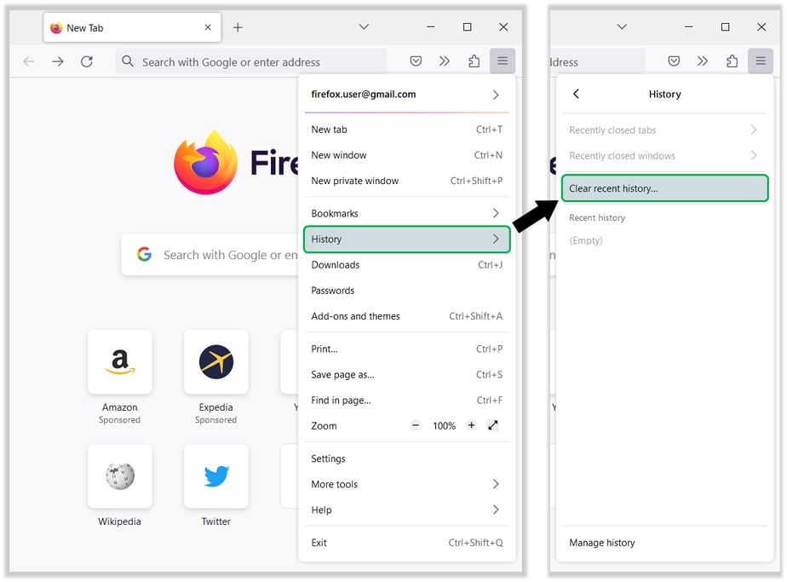Expand the Bookmarks submenu
This screenshot has width=787, height=582.
(406, 213)
